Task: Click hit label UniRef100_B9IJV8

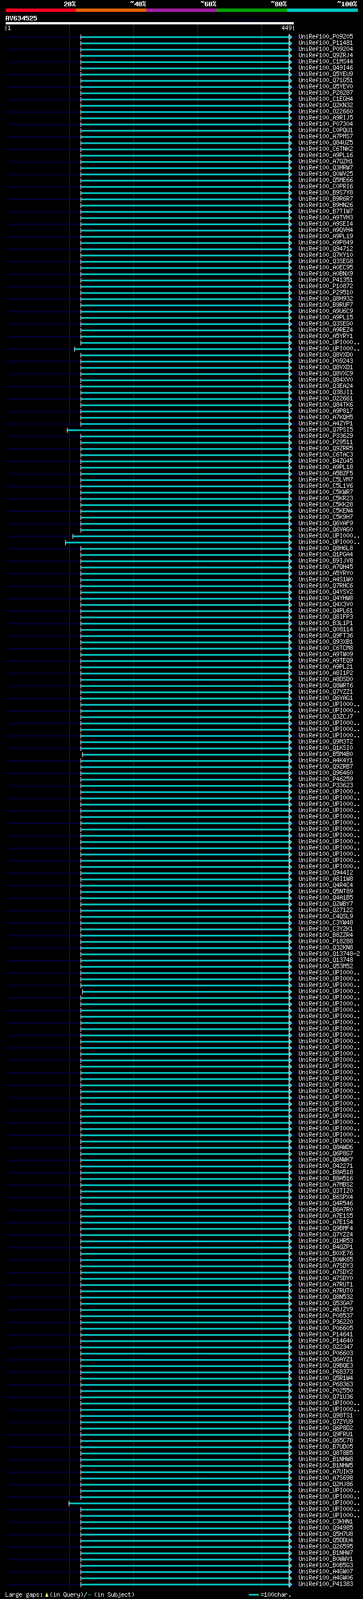Action: point(325,560)
